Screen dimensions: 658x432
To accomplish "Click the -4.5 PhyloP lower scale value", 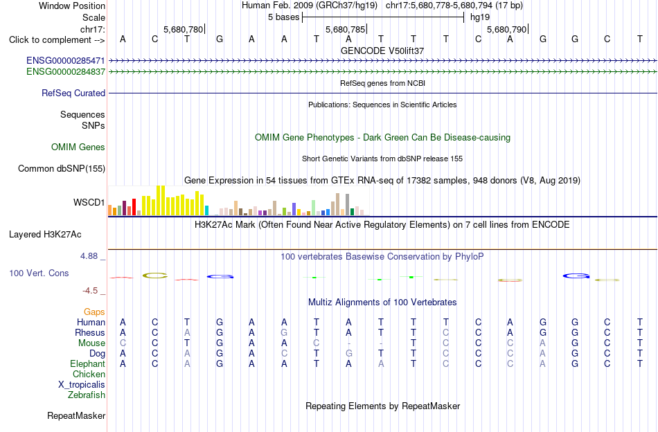I will (x=90, y=291).
